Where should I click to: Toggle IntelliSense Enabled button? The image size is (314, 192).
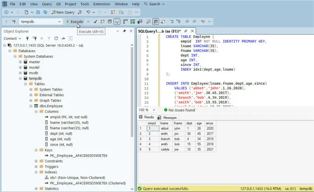[117, 22]
